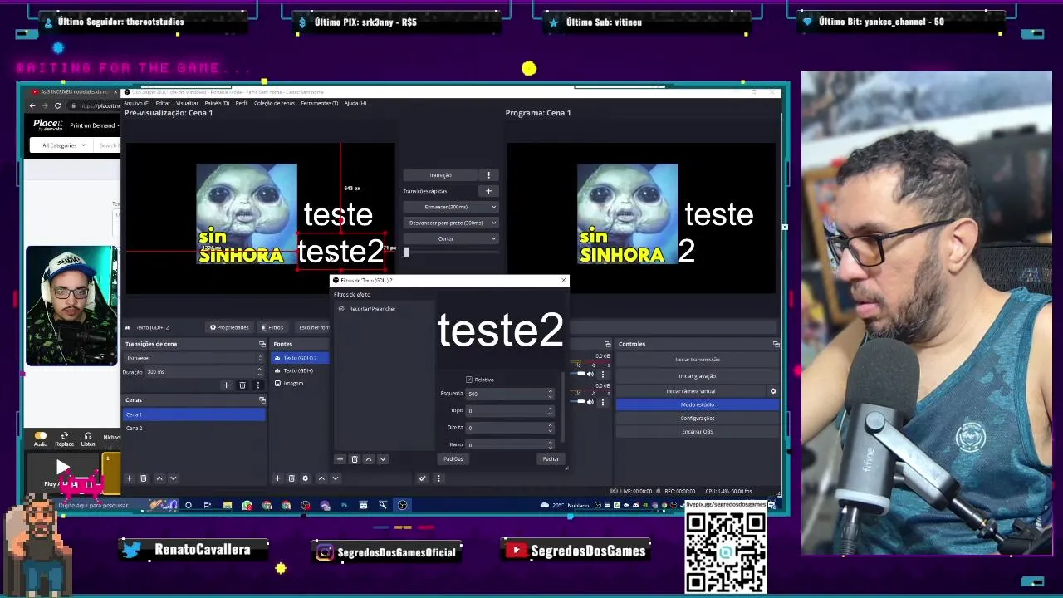Delete the selected effect filter
Screen dimensions: 1063x598
tap(355, 459)
